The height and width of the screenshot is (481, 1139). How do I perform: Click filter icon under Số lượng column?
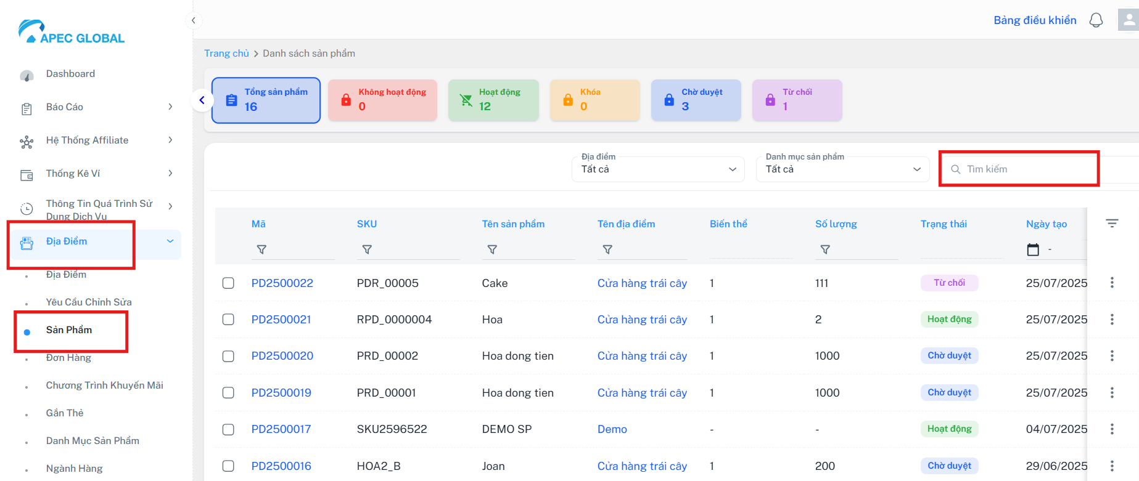(x=825, y=249)
